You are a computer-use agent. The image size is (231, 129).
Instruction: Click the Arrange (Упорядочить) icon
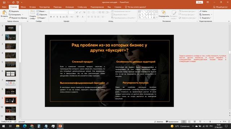tap(164, 13)
